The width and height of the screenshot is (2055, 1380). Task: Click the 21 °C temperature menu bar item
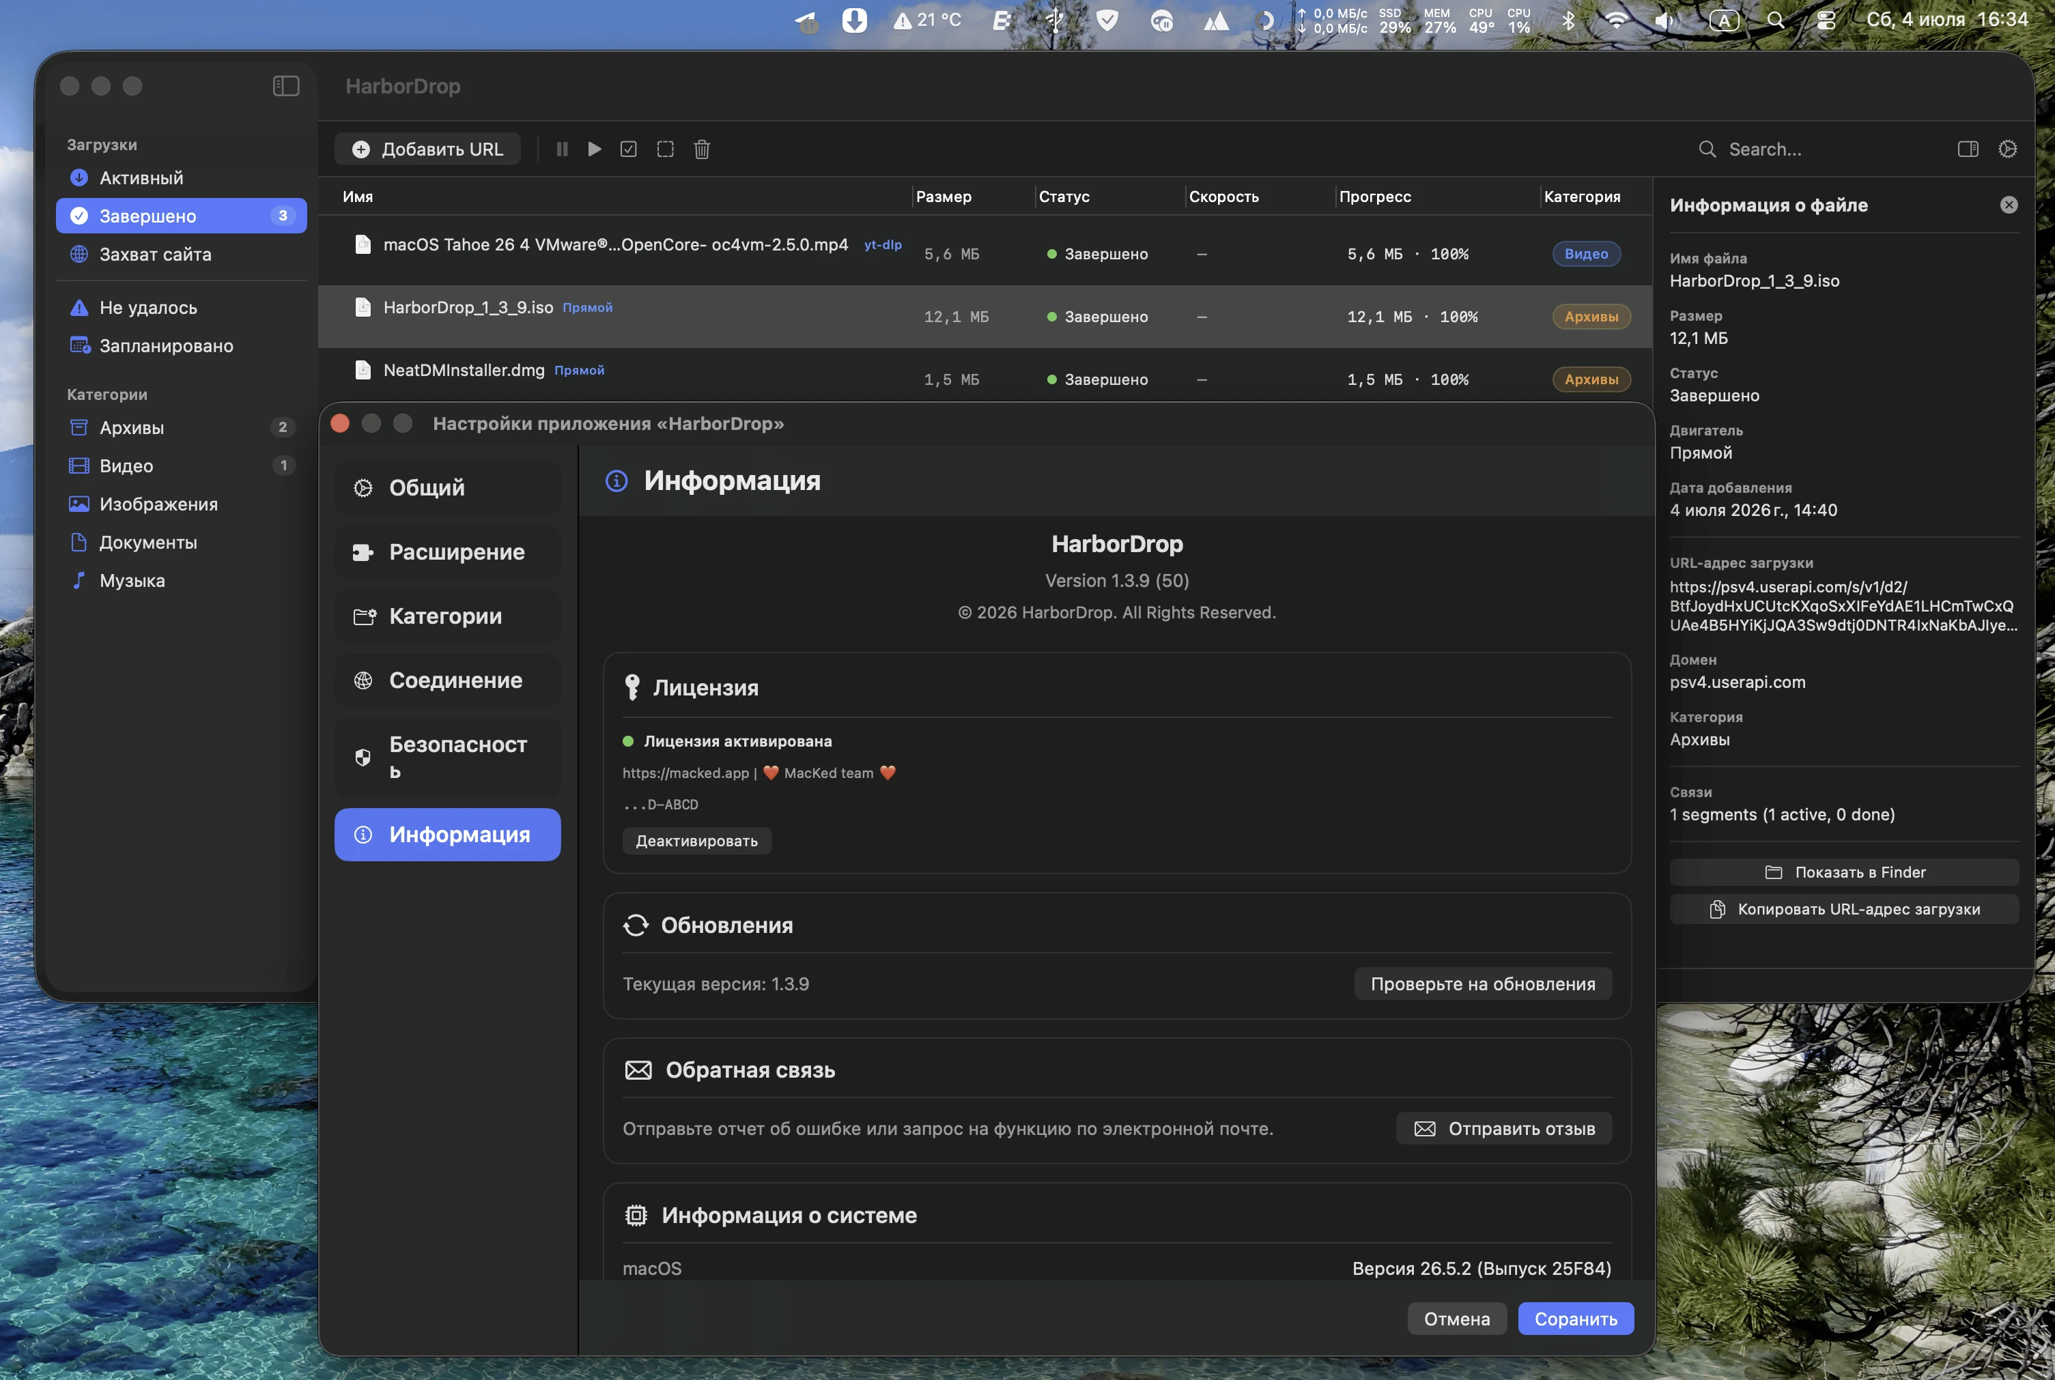point(927,19)
